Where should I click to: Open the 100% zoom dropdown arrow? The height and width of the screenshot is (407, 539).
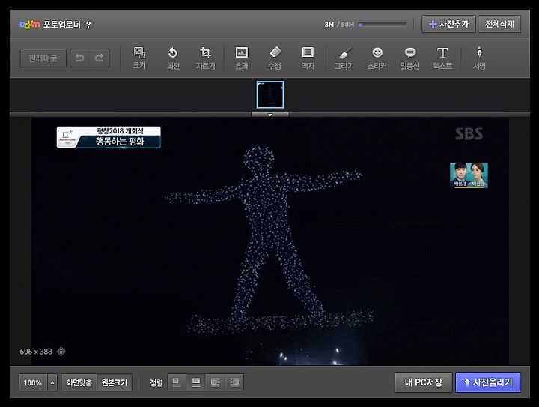pos(52,382)
